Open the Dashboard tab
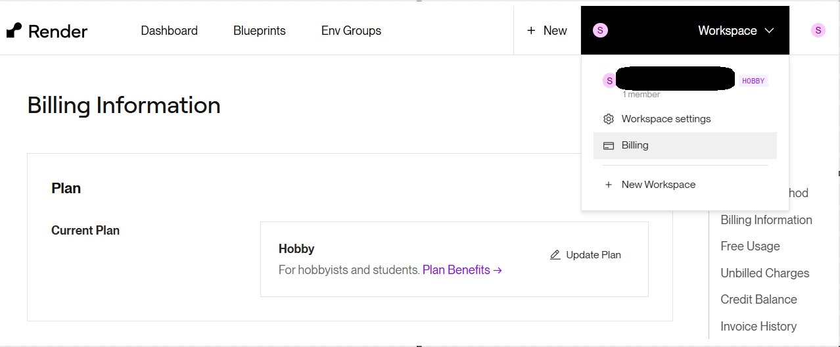Image resolution: width=840 pixels, height=347 pixels. [x=169, y=31]
